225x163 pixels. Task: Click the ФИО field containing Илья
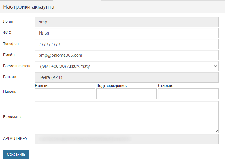127,33
